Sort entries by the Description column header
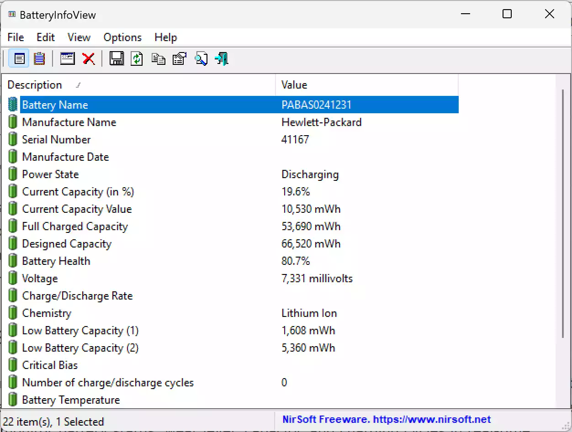 click(x=35, y=84)
